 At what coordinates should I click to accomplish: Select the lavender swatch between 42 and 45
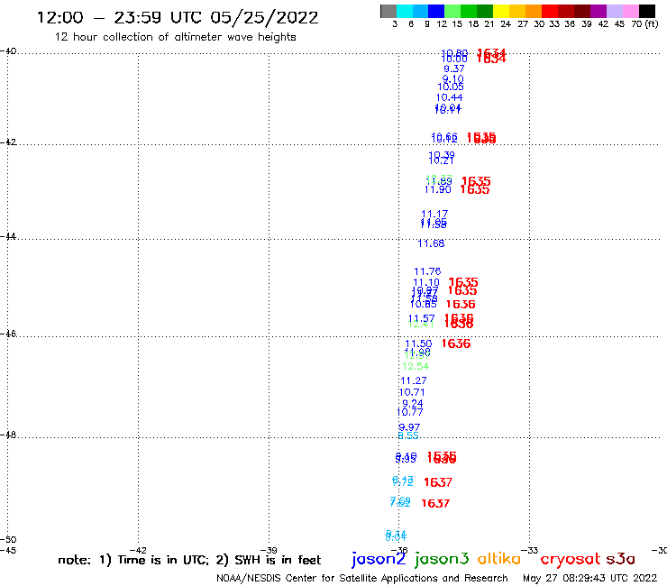614,11
